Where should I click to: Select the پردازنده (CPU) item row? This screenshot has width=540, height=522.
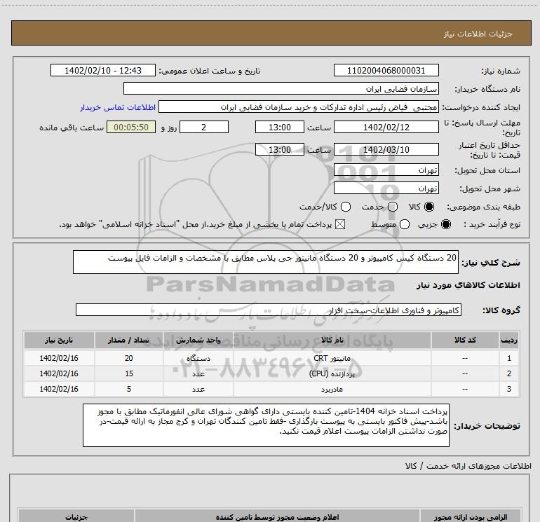click(x=271, y=373)
